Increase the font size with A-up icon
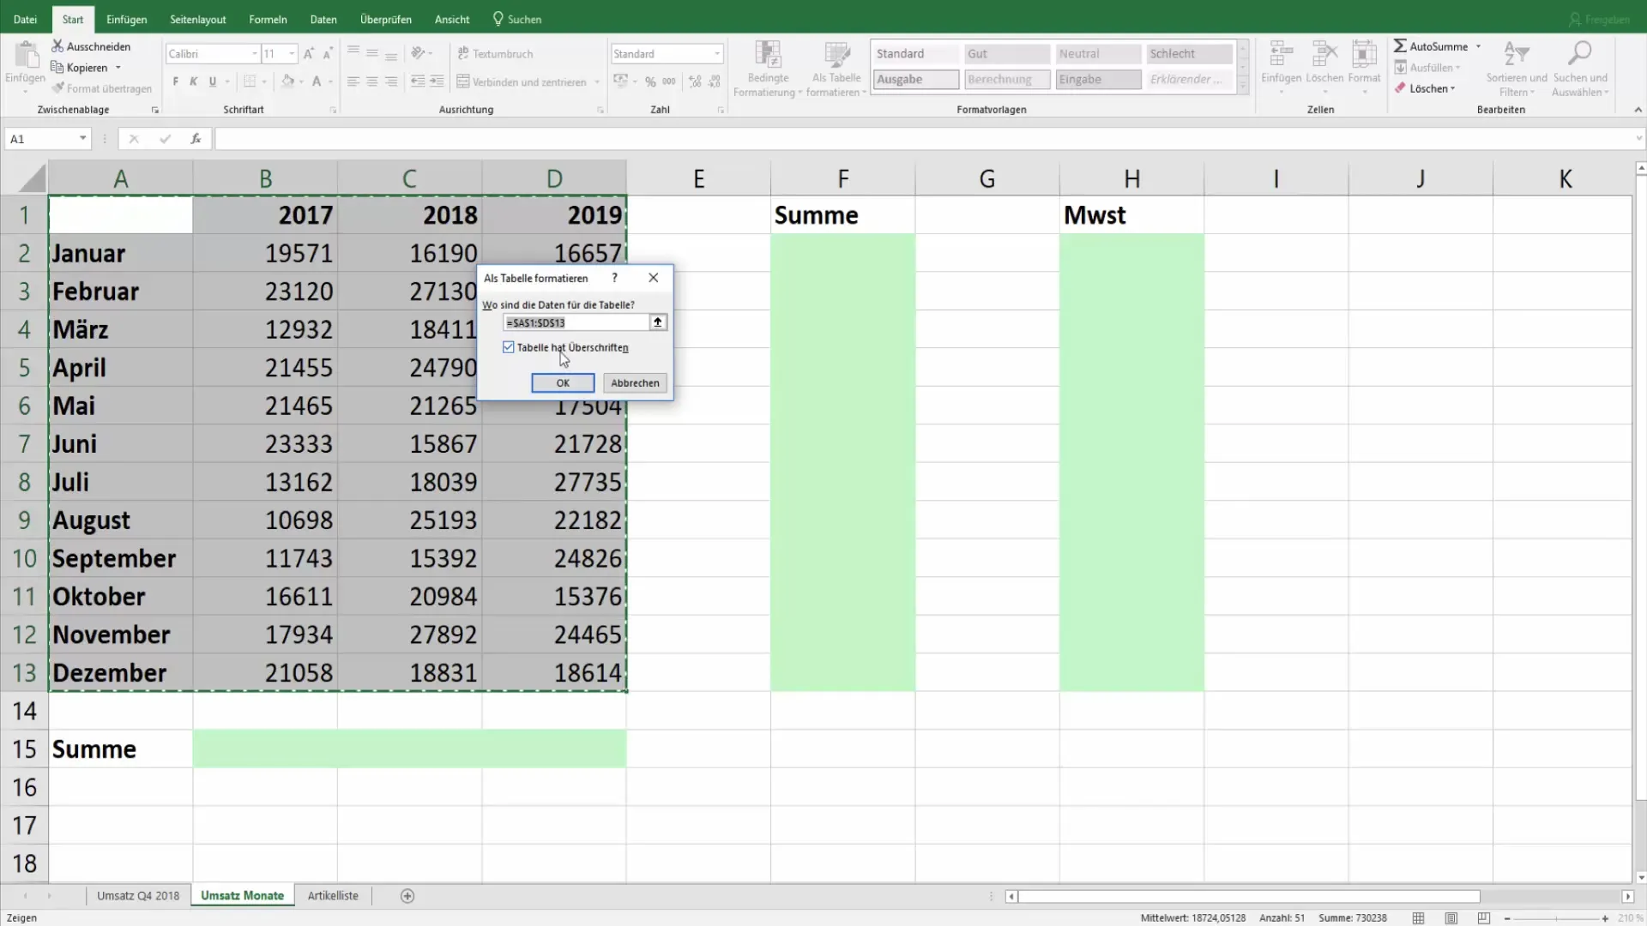The height and width of the screenshot is (926, 1647). click(x=309, y=53)
